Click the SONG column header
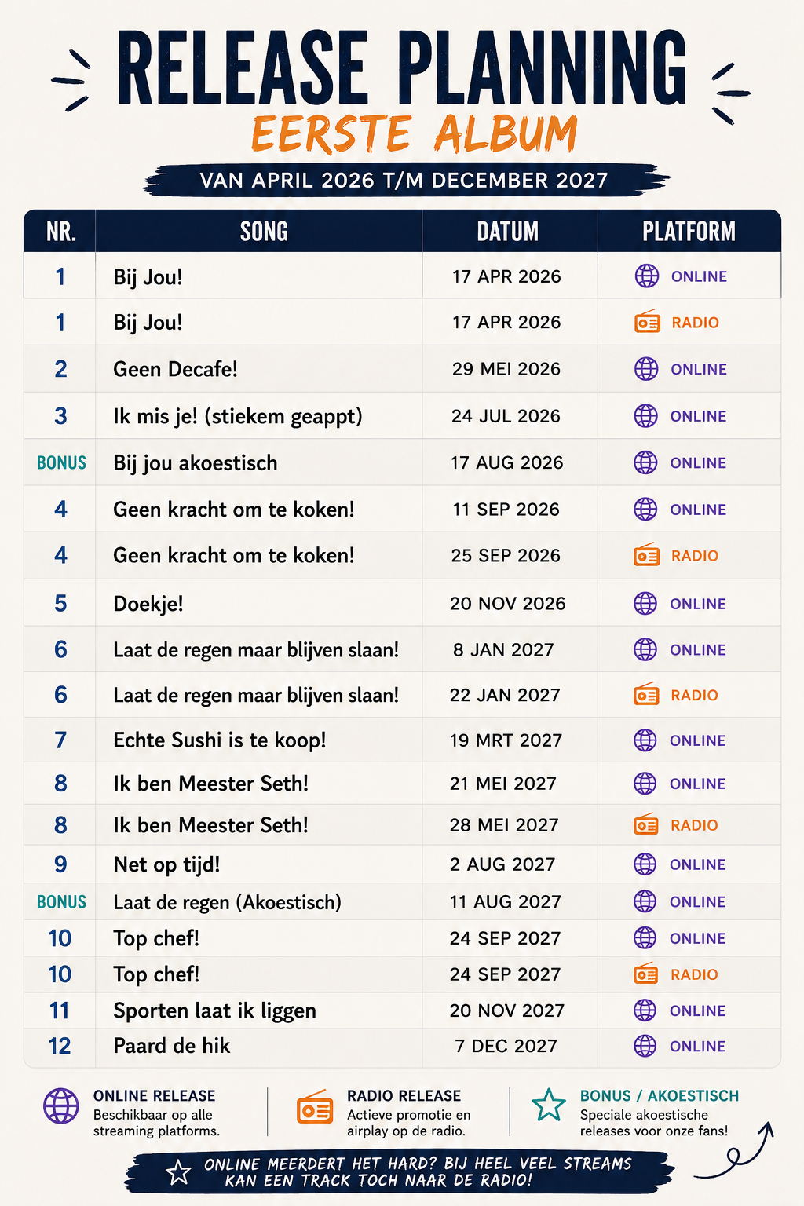The height and width of the screenshot is (1206, 804). point(264,232)
